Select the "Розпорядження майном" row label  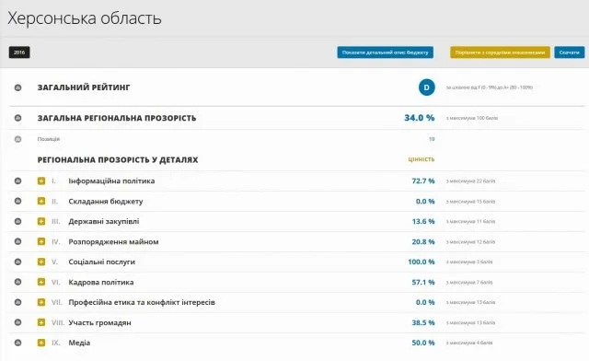click(x=113, y=242)
